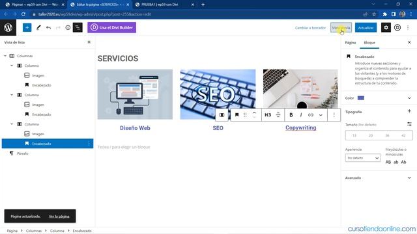Click the empty paragraph block placeholder
Image resolution: width=417 pixels, height=234 pixels.
click(124, 147)
